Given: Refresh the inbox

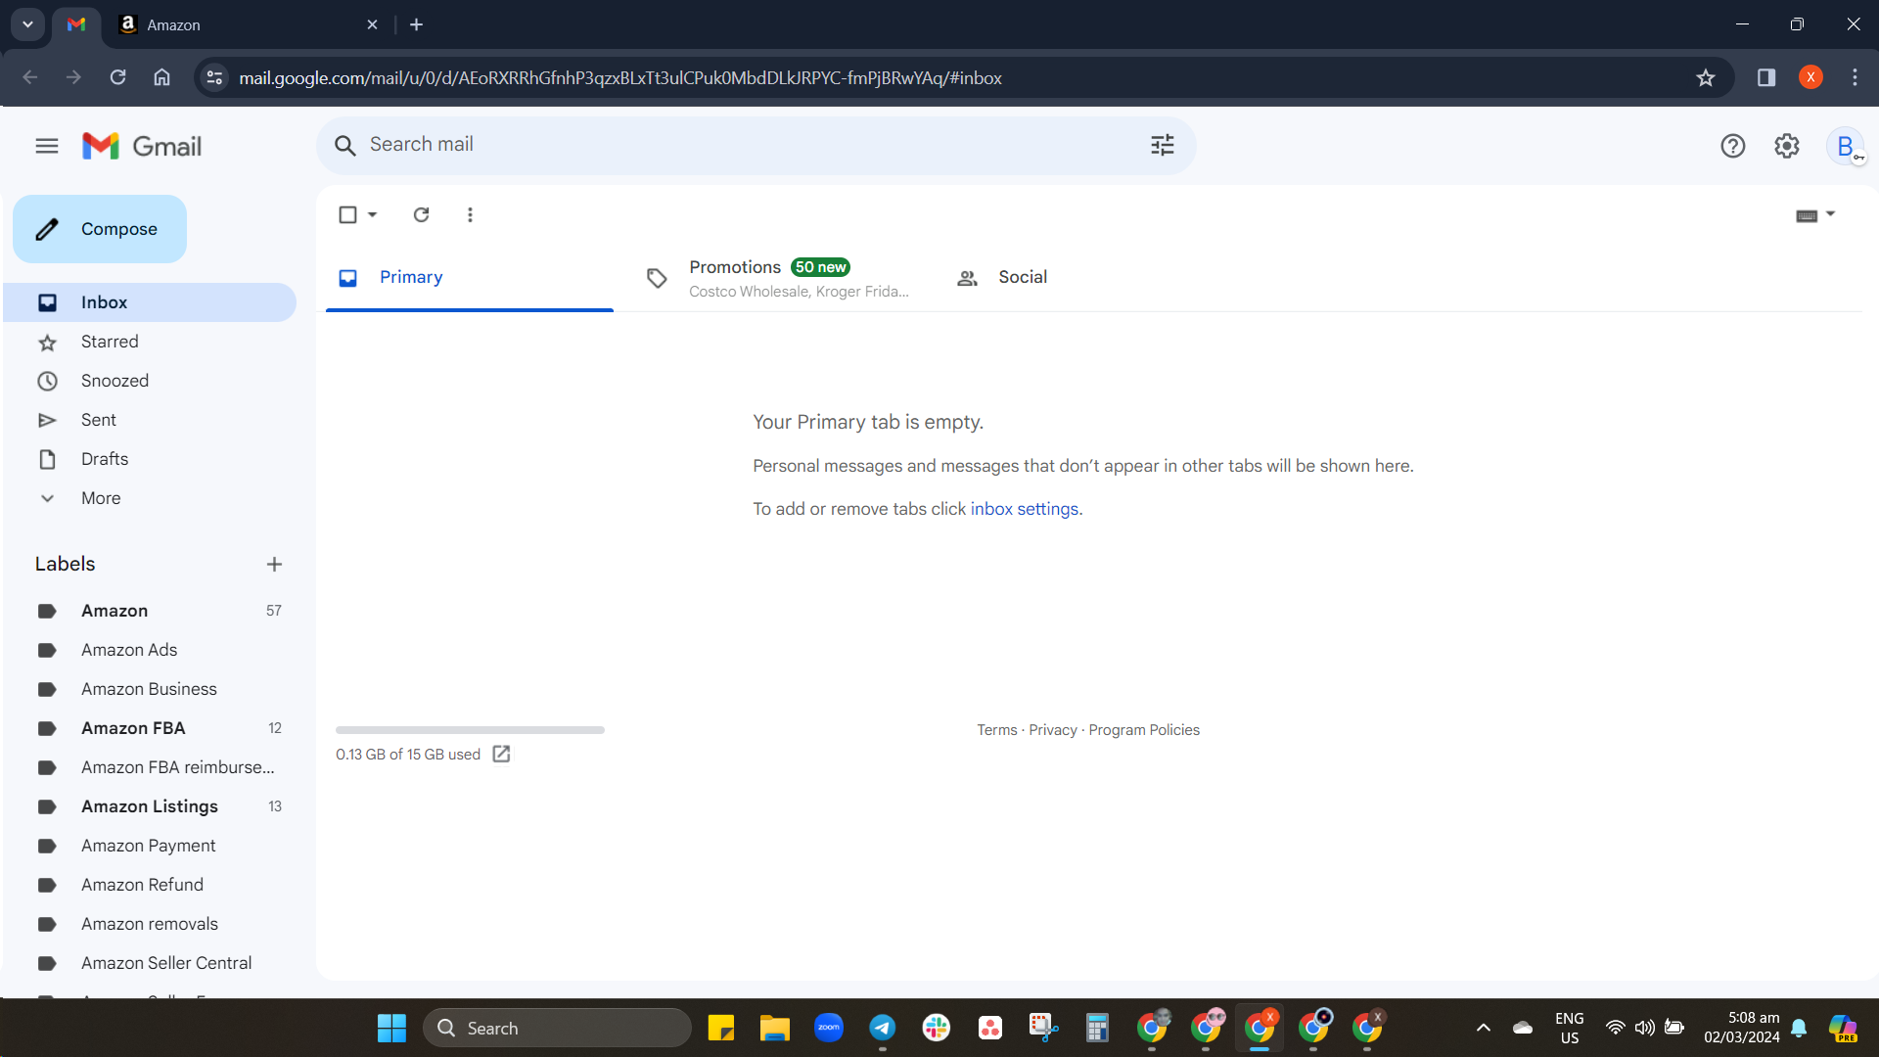Looking at the screenshot, I should pos(422,214).
